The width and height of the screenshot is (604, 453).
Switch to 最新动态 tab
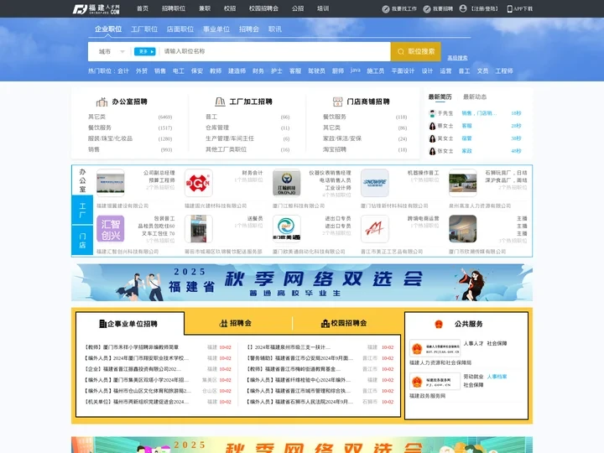475,97
